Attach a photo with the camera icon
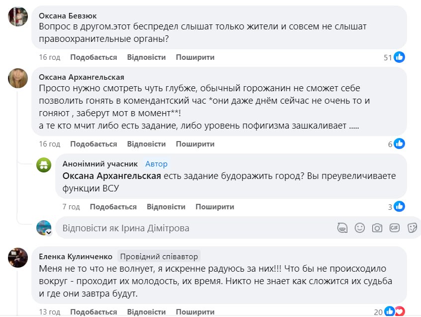The width and height of the screenshot is (421, 317). point(377,228)
